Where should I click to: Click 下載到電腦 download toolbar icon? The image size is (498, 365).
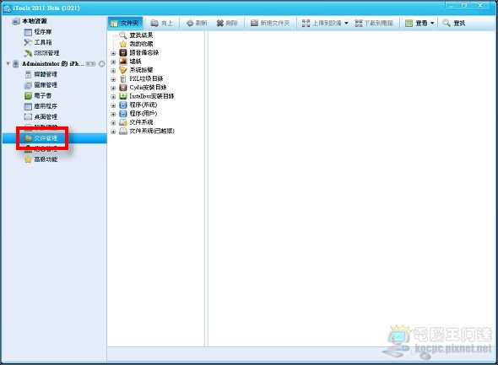[x=359, y=23]
